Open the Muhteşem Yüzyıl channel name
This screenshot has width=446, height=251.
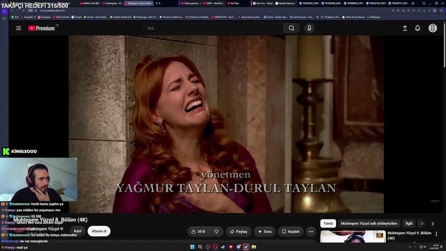(43, 229)
